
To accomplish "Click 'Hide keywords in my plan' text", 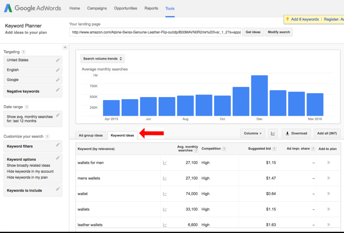I will tap(27, 177).
